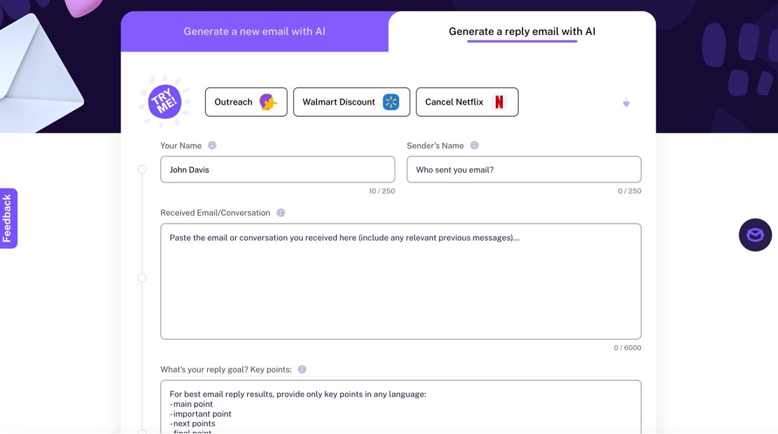This screenshot has width=778, height=434.
Task: Click info icon beside reply goal label
Action: click(302, 369)
